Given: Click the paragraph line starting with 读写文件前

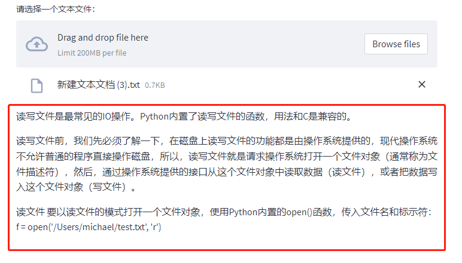Looking at the screenshot, I should tap(227, 141).
